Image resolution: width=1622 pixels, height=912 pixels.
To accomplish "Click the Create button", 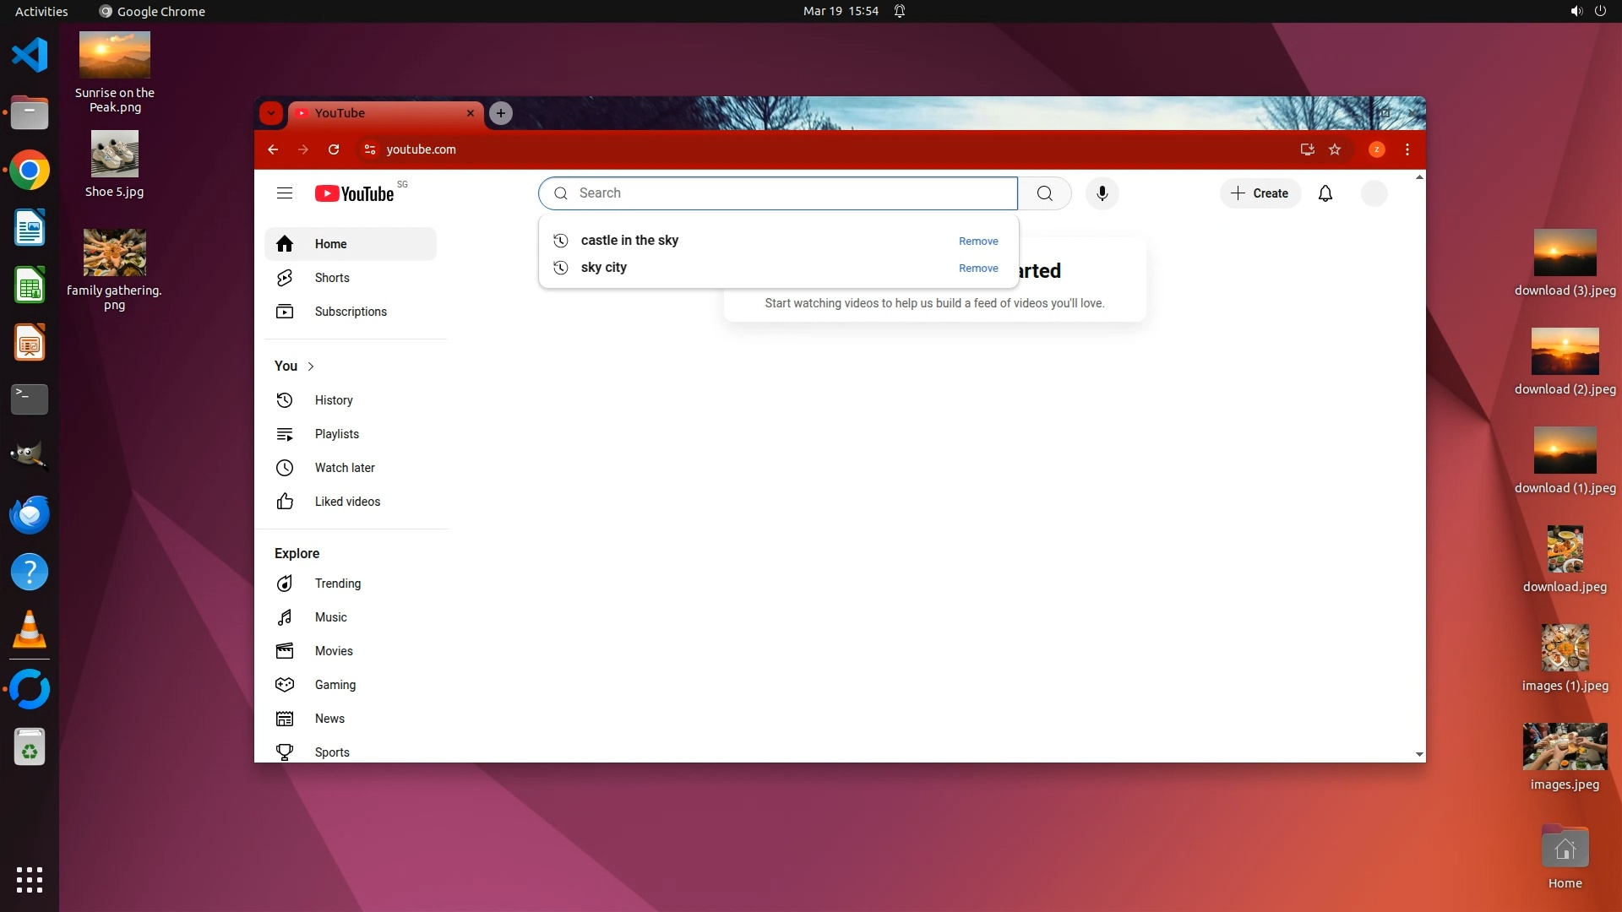I will [1260, 193].
